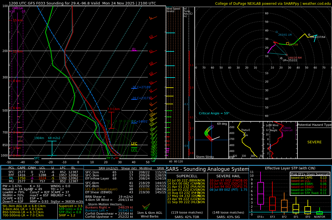Select the orange LCL-EL (Cloud Layer) row
Screen dimensions: 332x220
pos(125,189)
